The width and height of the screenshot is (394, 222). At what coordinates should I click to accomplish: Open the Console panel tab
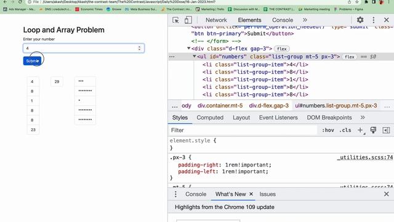pos(283,20)
